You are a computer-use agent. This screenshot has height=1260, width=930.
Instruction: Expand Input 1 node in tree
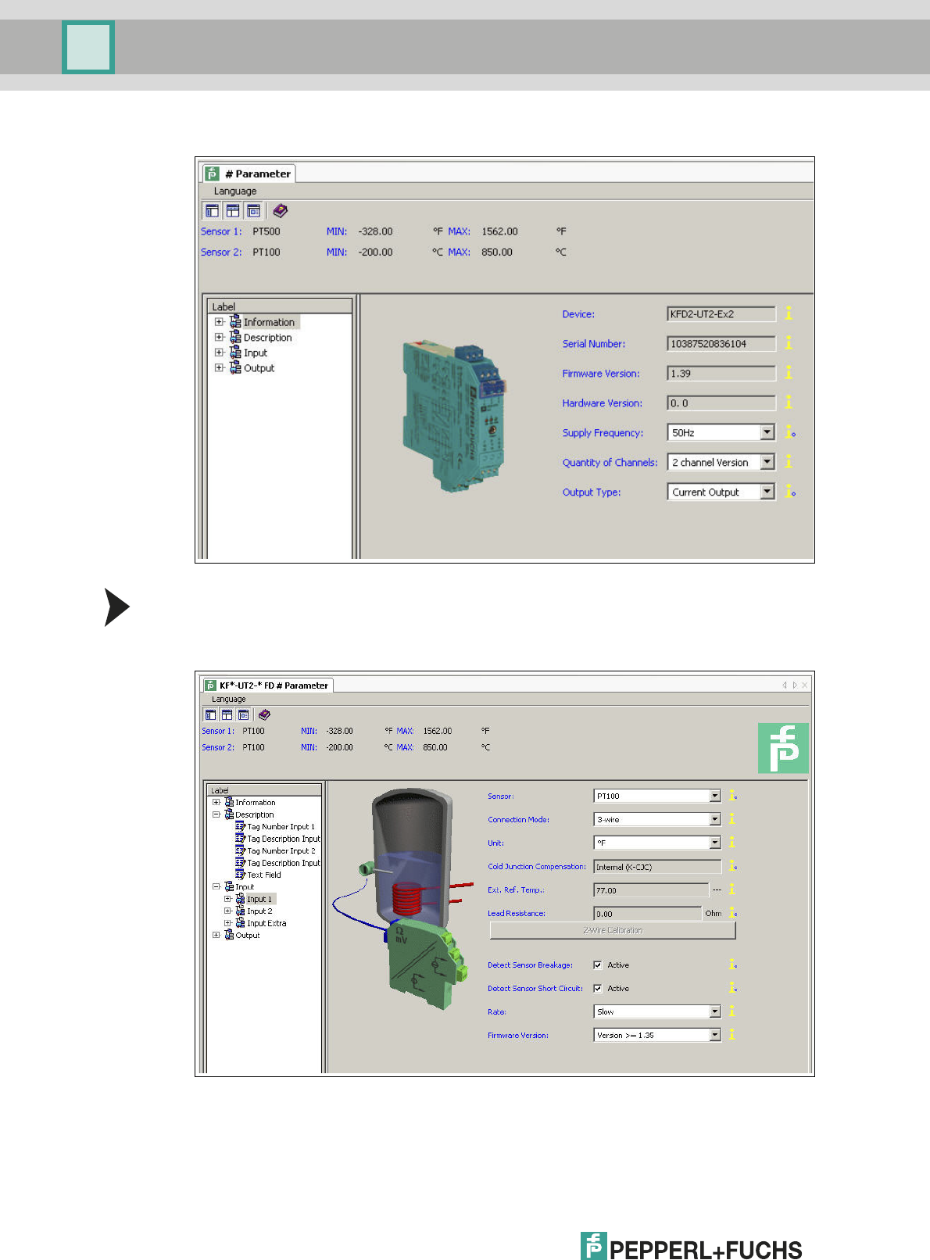228,899
